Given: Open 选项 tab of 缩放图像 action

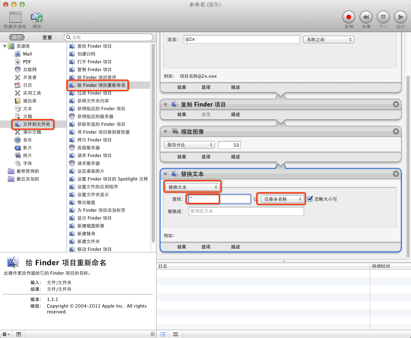Looking at the screenshot, I should point(206,157).
